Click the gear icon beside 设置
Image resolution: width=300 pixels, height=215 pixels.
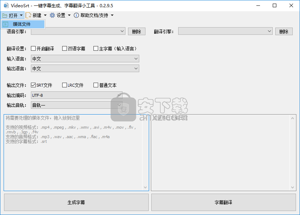point(52,15)
